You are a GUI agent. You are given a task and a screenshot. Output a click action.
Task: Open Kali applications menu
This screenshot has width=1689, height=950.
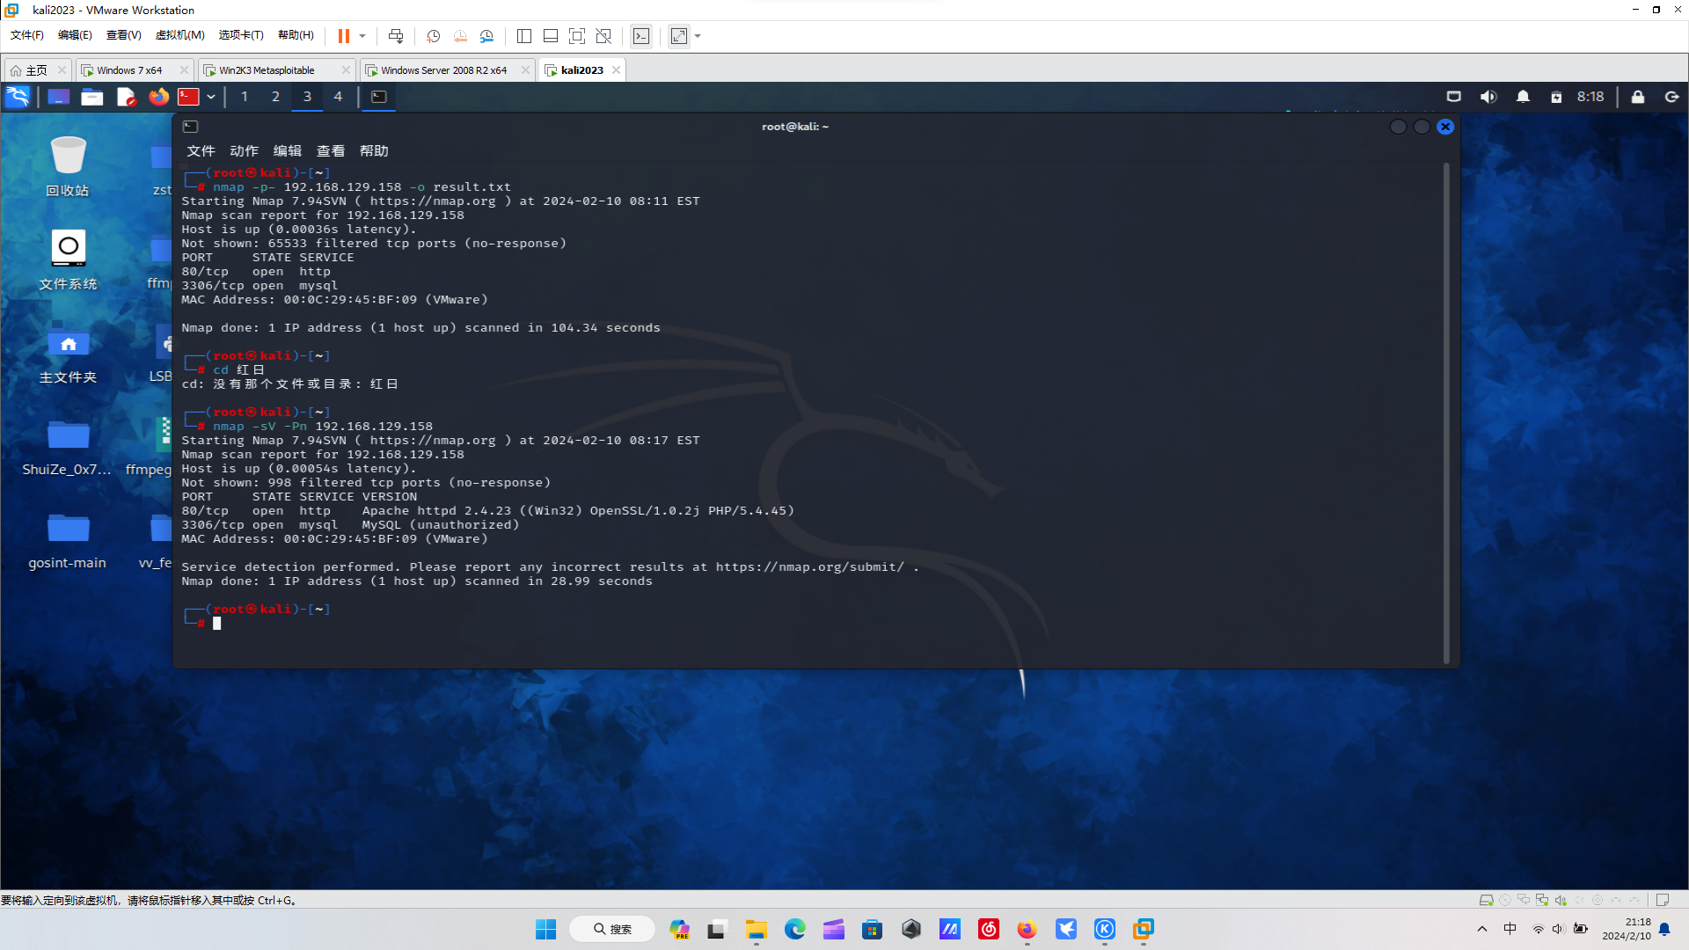(18, 97)
